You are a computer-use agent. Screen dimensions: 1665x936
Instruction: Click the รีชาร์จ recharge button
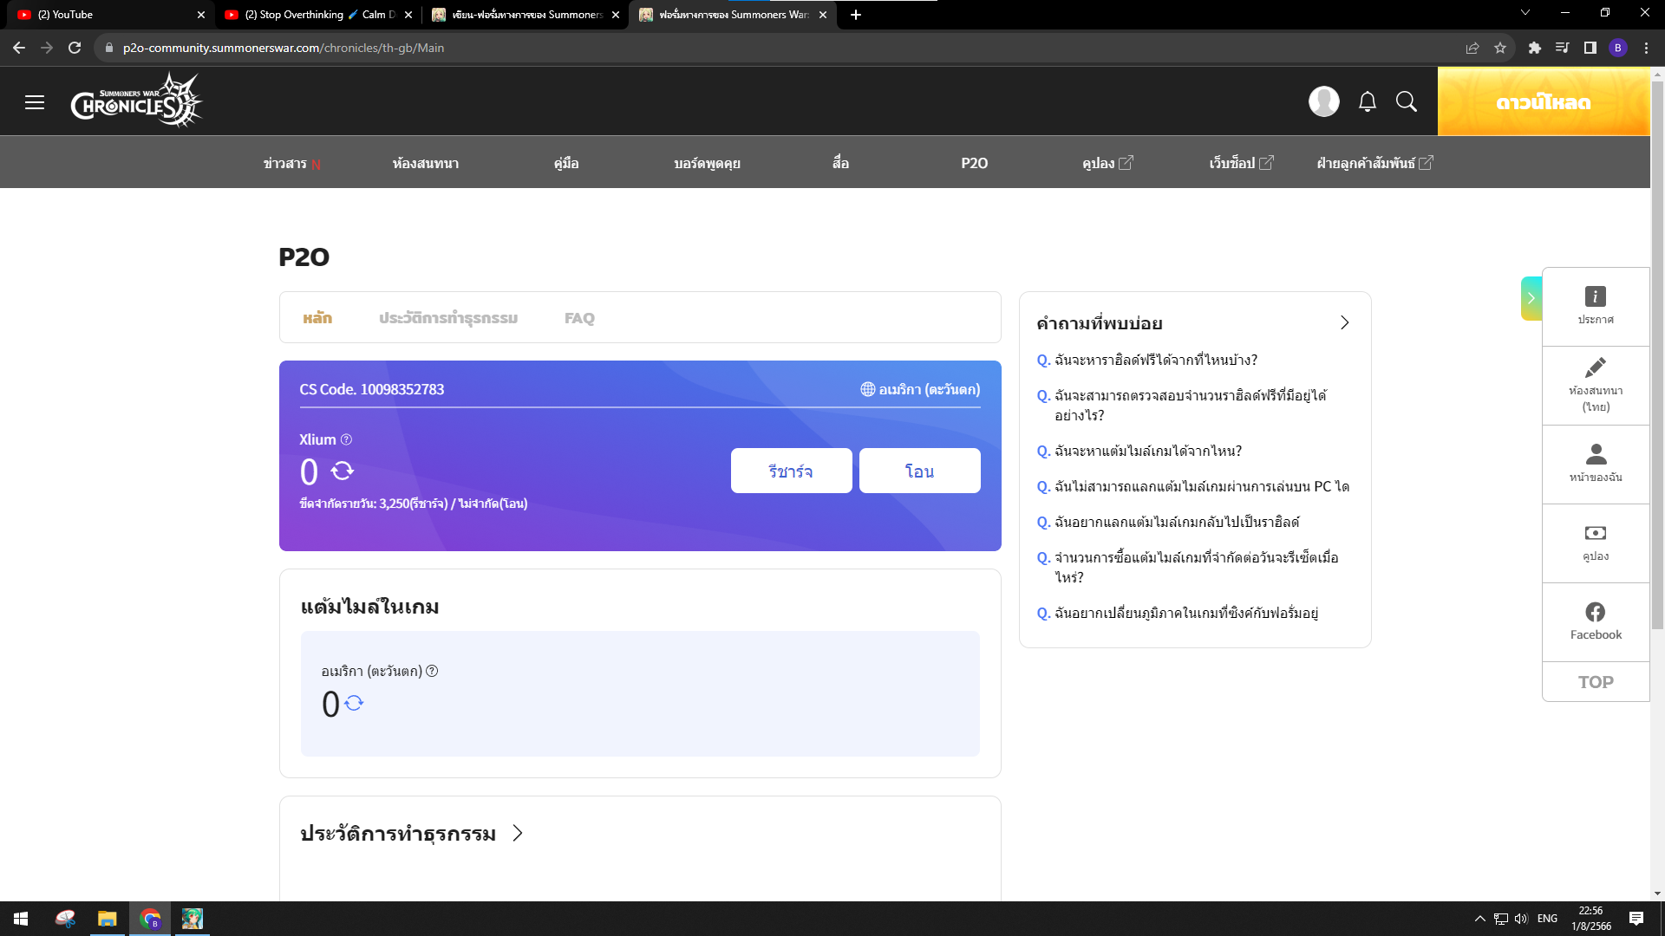[x=791, y=471]
